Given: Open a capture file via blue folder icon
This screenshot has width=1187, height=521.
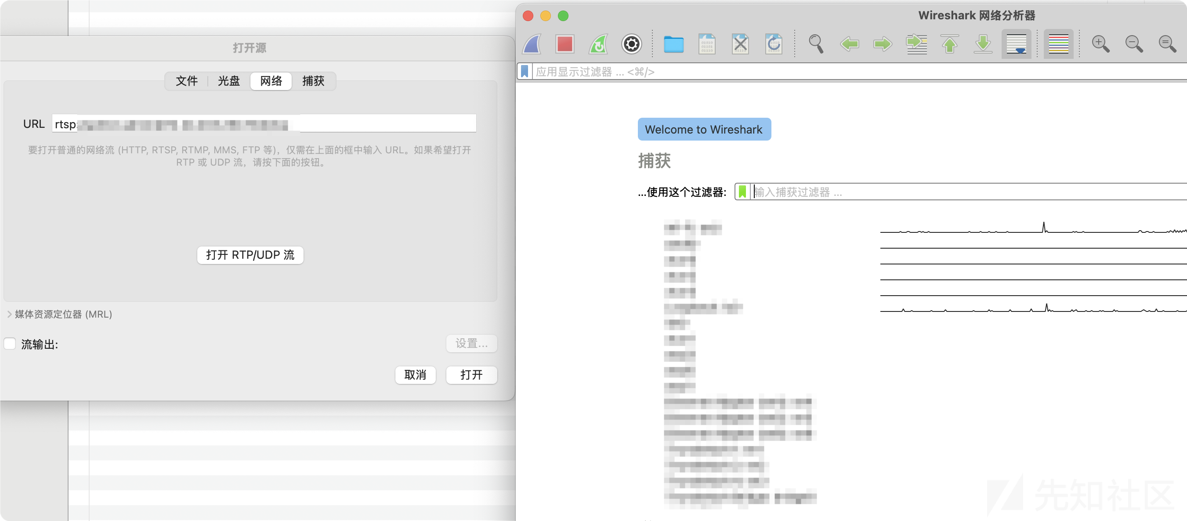Looking at the screenshot, I should pos(673,44).
